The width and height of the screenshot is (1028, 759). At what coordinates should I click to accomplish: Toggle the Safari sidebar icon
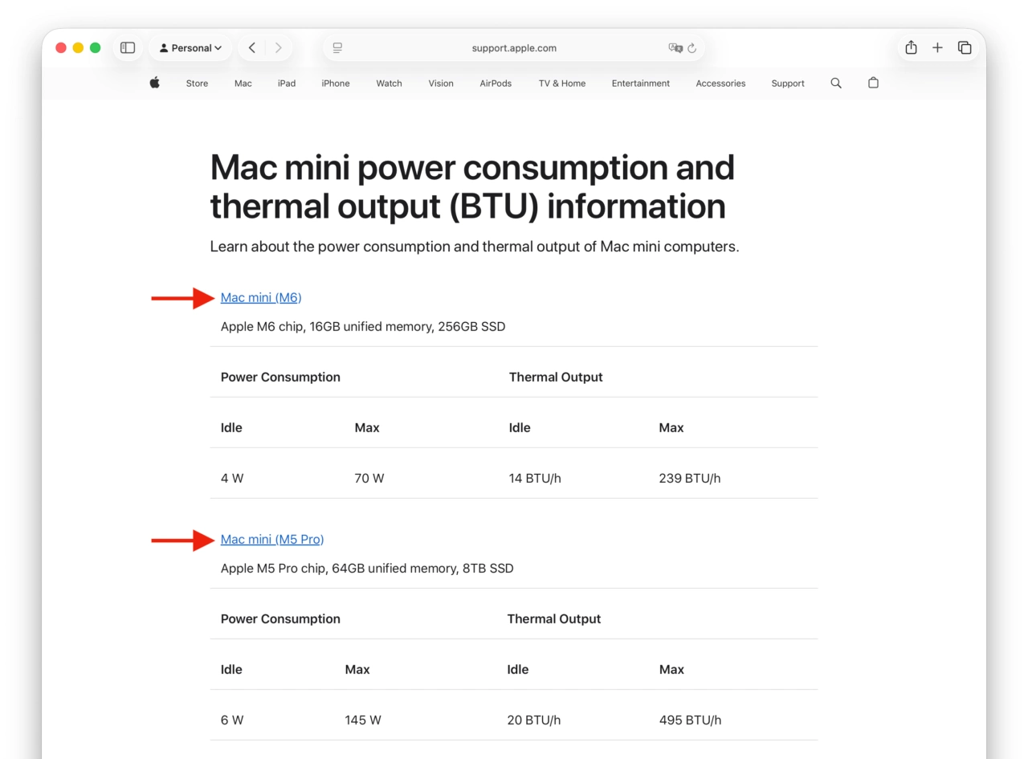(128, 48)
